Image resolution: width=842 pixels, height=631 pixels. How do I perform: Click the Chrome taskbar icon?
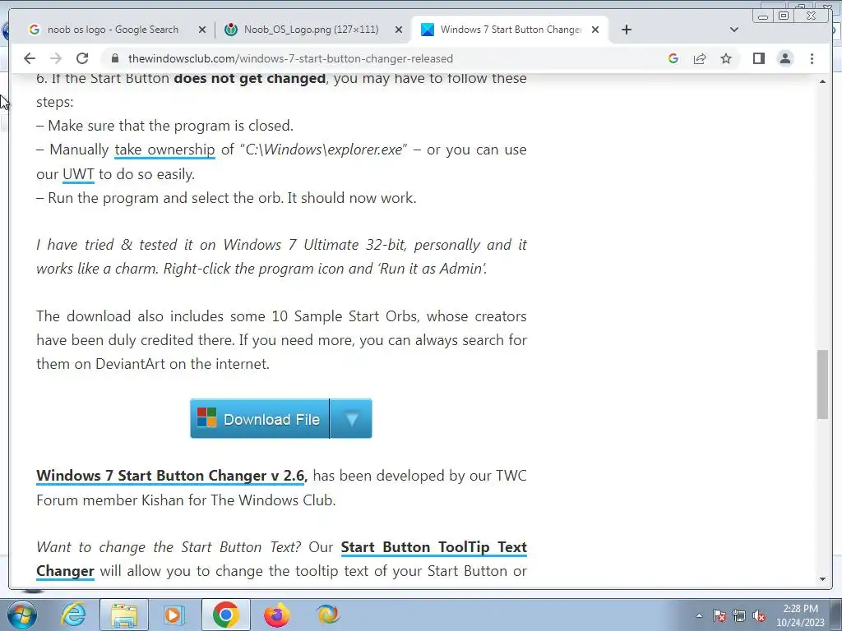coord(225,615)
